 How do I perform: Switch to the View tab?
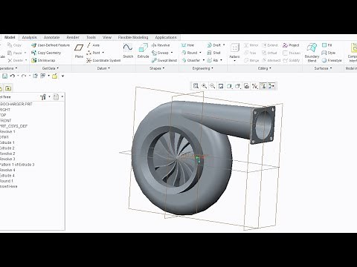(x=107, y=37)
